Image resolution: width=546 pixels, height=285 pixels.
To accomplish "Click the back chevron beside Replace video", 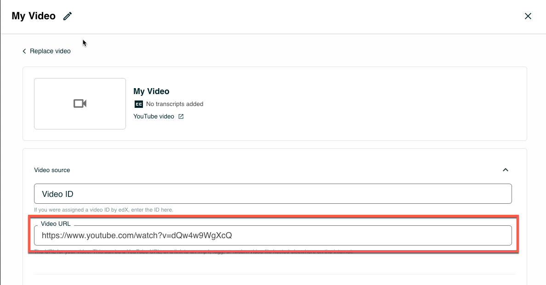I will 24,51.
